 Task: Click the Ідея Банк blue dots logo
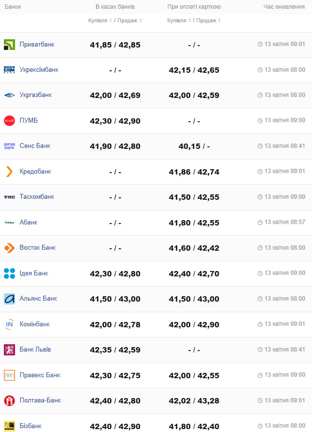9,273
